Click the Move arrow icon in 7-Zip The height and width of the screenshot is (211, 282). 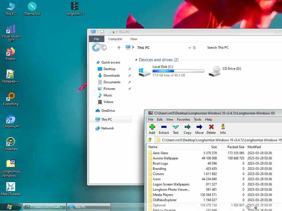pos(199,129)
